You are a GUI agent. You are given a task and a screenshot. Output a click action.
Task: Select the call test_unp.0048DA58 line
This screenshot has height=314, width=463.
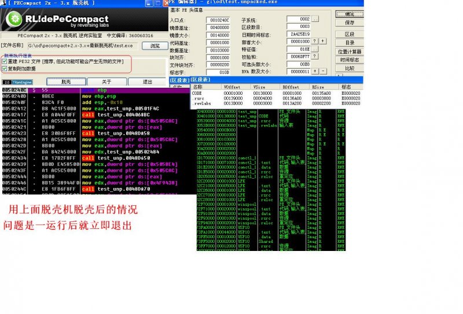click(x=99, y=134)
